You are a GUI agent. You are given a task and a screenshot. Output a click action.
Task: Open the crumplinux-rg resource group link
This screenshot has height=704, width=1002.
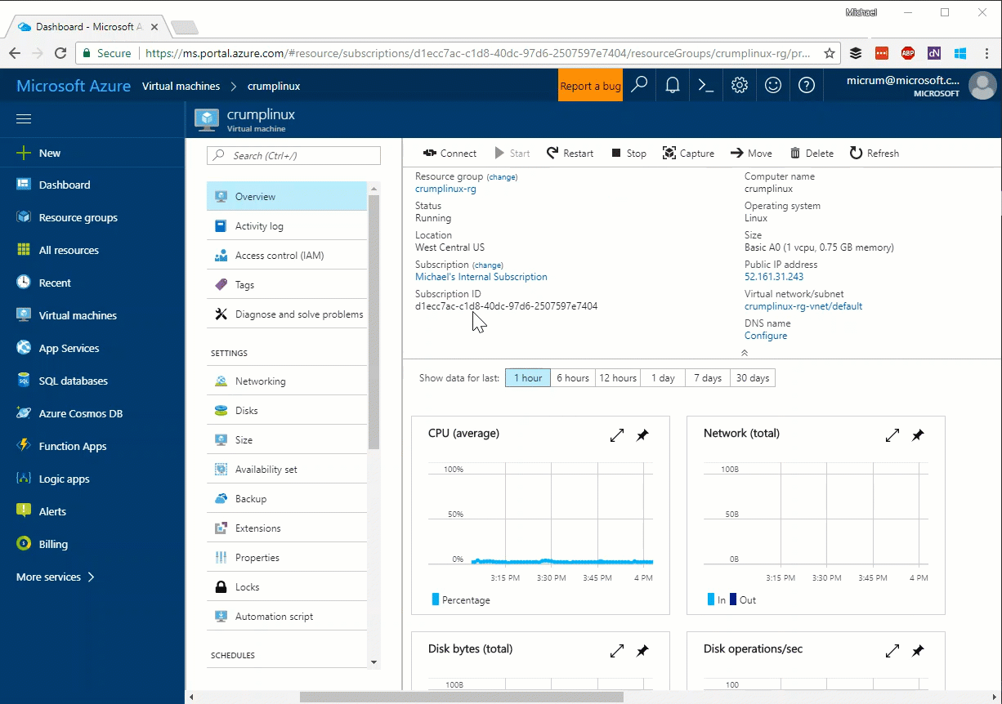(x=445, y=189)
